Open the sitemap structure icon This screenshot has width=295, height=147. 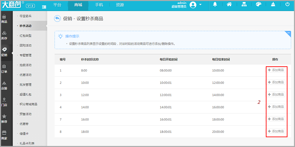(244, 5)
